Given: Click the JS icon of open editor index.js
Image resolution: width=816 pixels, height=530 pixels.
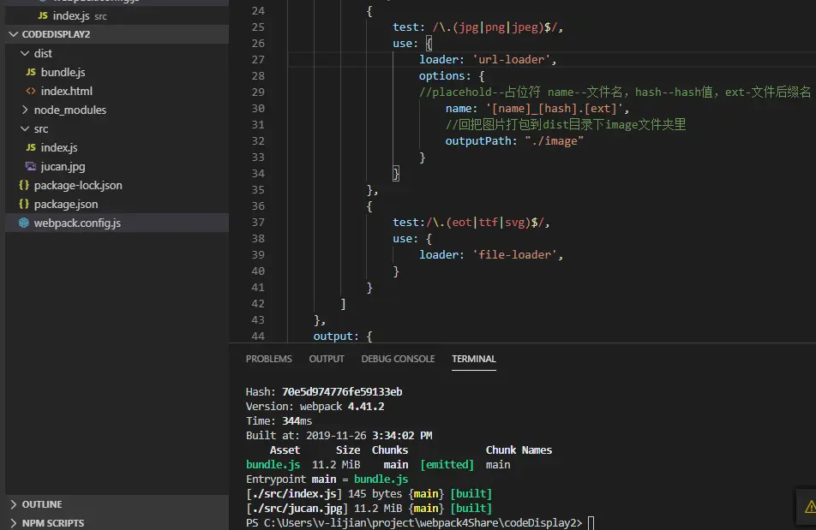Looking at the screenshot, I should [43, 15].
